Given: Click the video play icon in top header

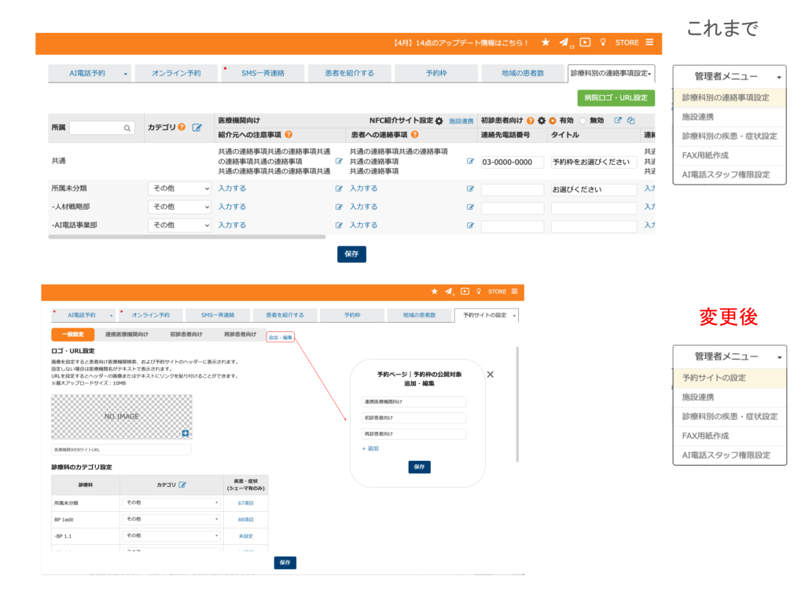Looking at the screenshot, I should (585, 42).
